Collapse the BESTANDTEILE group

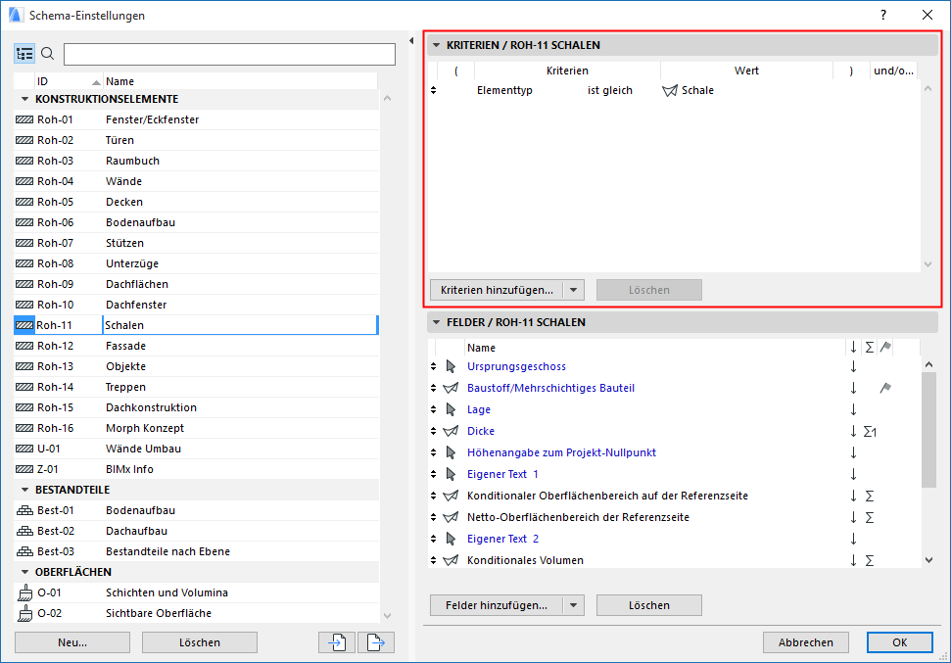[24, 490]
